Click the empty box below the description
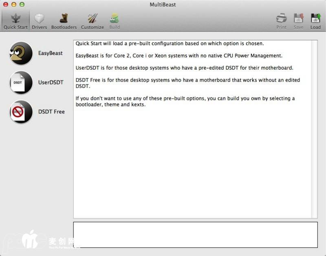The image size is (326, 256). pyautogui.click(x=195, y=235)
